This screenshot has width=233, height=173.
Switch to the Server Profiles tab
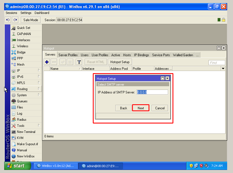click(x=68, y=55)
